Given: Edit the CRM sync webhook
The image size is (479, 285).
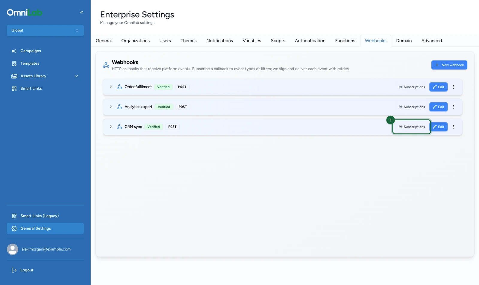Looking at the screenshot, I should coord(438,127).
